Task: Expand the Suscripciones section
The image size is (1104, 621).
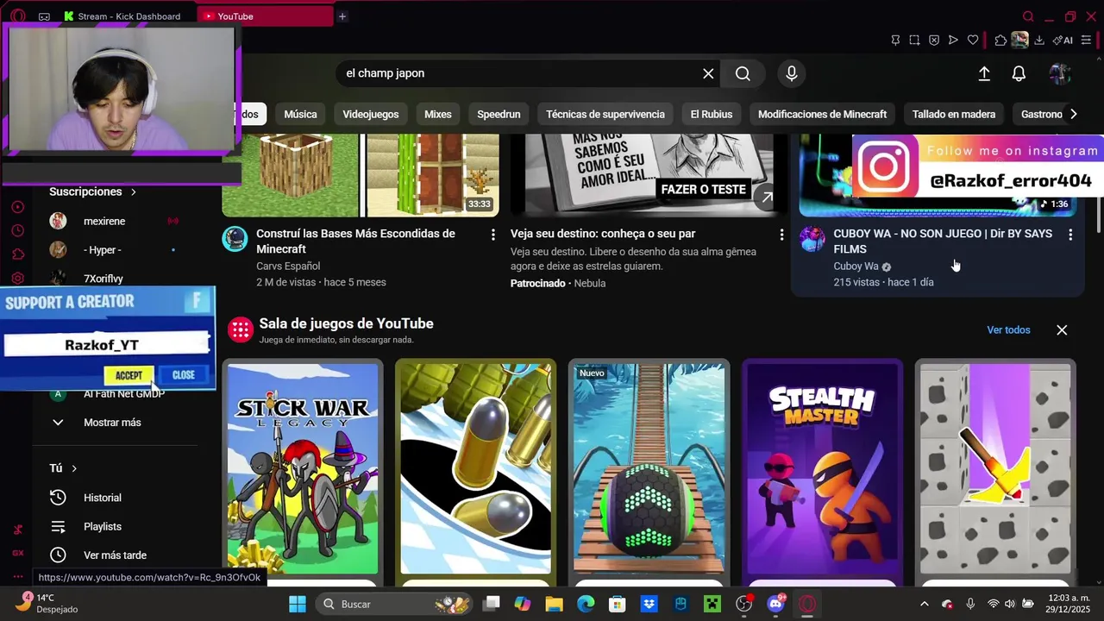Action: 92,191
